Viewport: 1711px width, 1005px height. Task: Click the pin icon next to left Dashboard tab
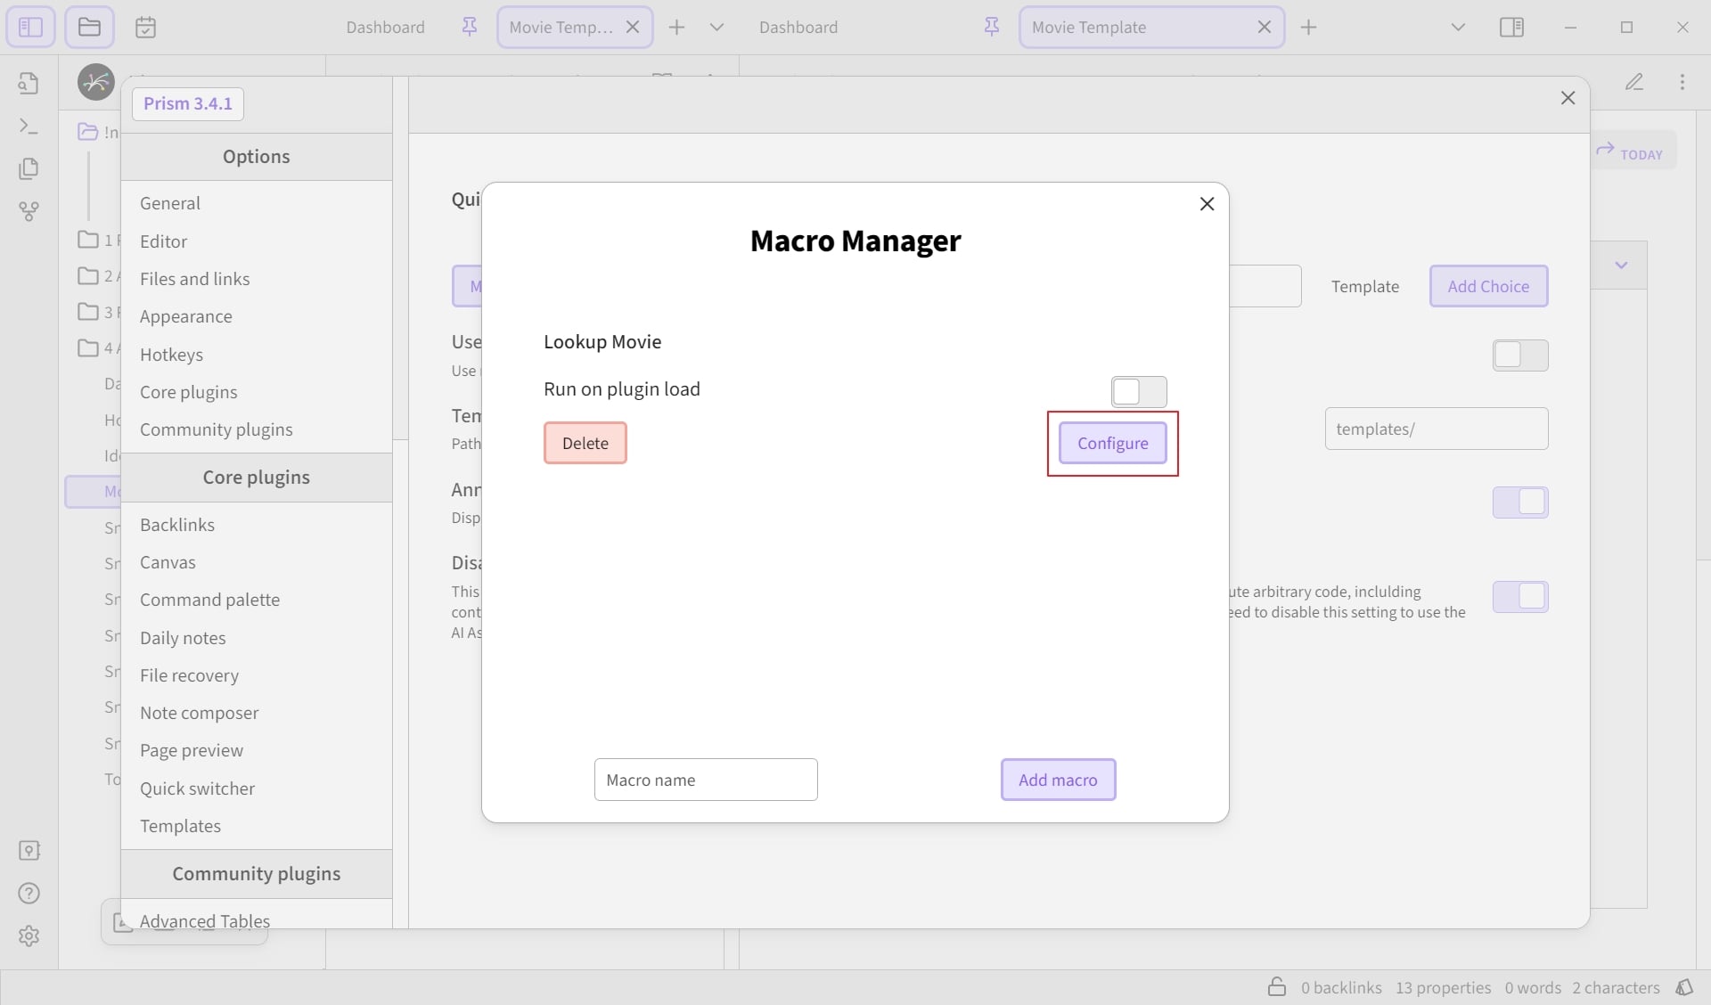click(469, 27)
